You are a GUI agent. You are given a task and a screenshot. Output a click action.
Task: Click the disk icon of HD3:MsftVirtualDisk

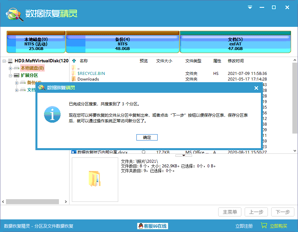coord(10,61)
